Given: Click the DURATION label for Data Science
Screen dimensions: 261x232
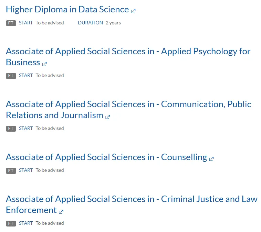Looking at the screenshot, I should click(90, 23).
